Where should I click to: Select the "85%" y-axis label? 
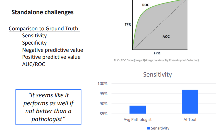[103, 114]
